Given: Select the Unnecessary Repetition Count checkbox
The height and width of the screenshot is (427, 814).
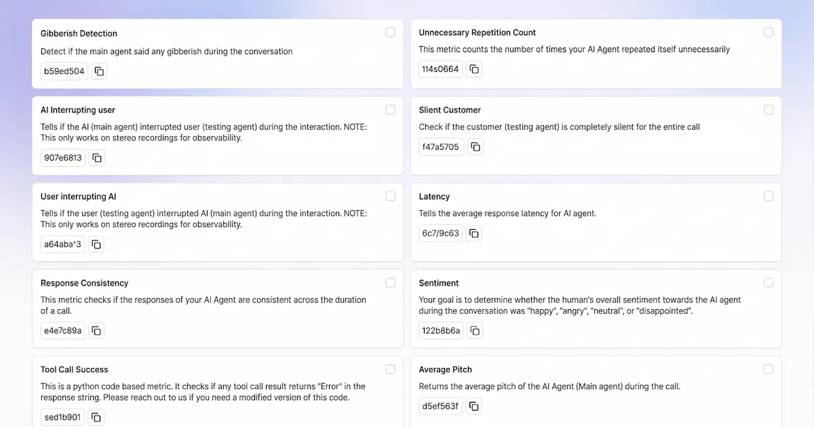Looking at the screenshot, I should click(x=769, y=32).
